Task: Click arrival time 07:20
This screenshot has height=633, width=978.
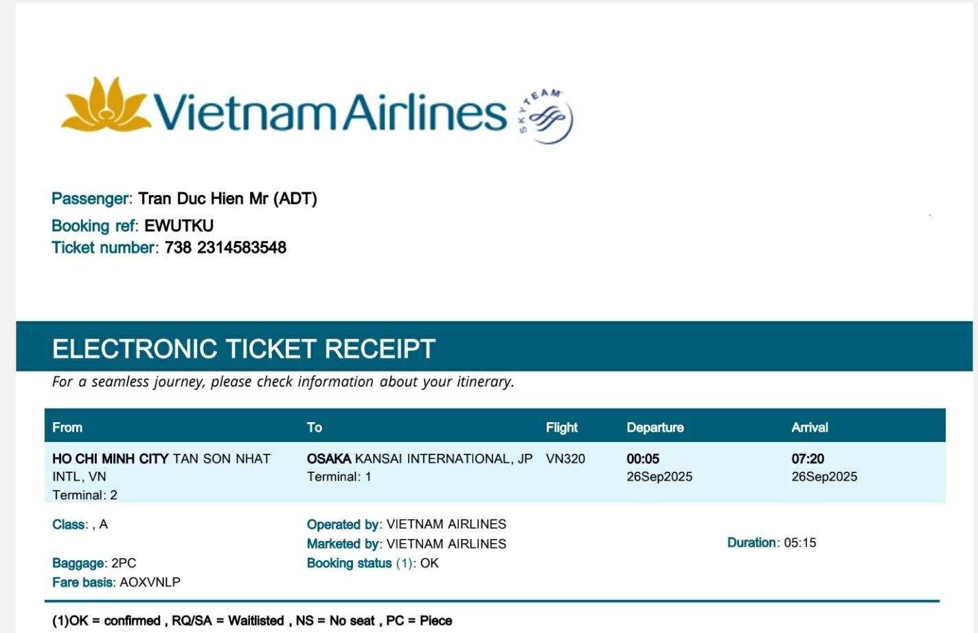Action: tap(808, 459)
